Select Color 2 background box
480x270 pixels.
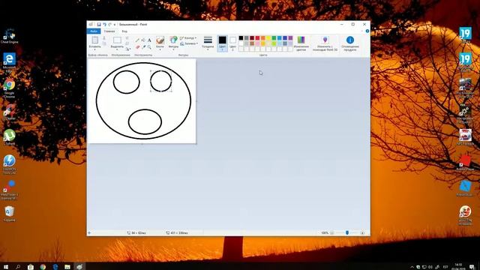pos(232,43)
